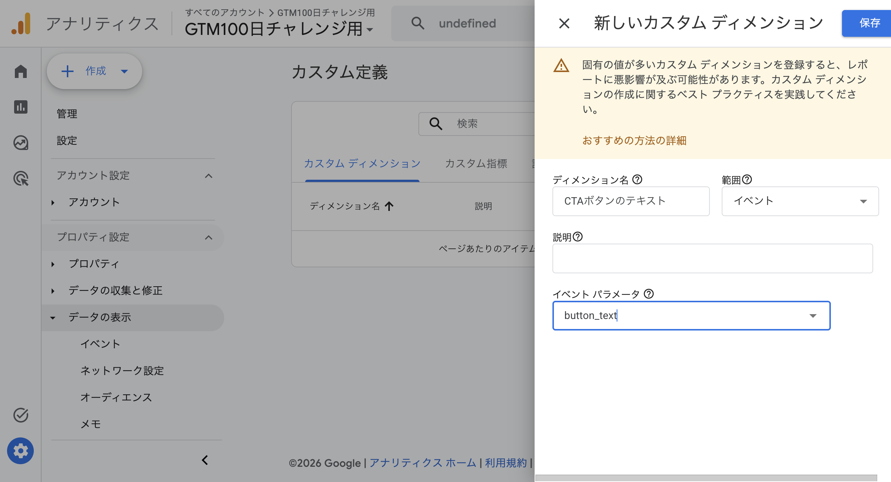Open 設定 in the sidebar

(x=67, y=140)
